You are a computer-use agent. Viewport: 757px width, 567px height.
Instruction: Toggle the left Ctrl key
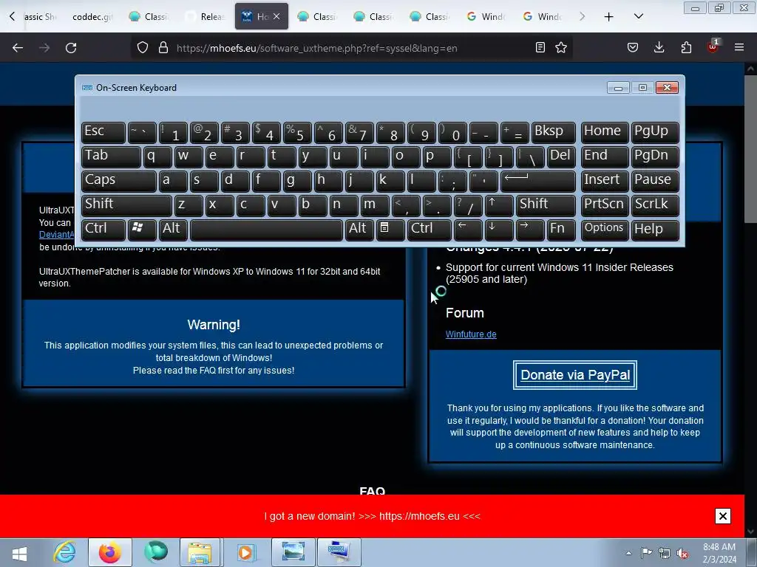coord(103,229)
